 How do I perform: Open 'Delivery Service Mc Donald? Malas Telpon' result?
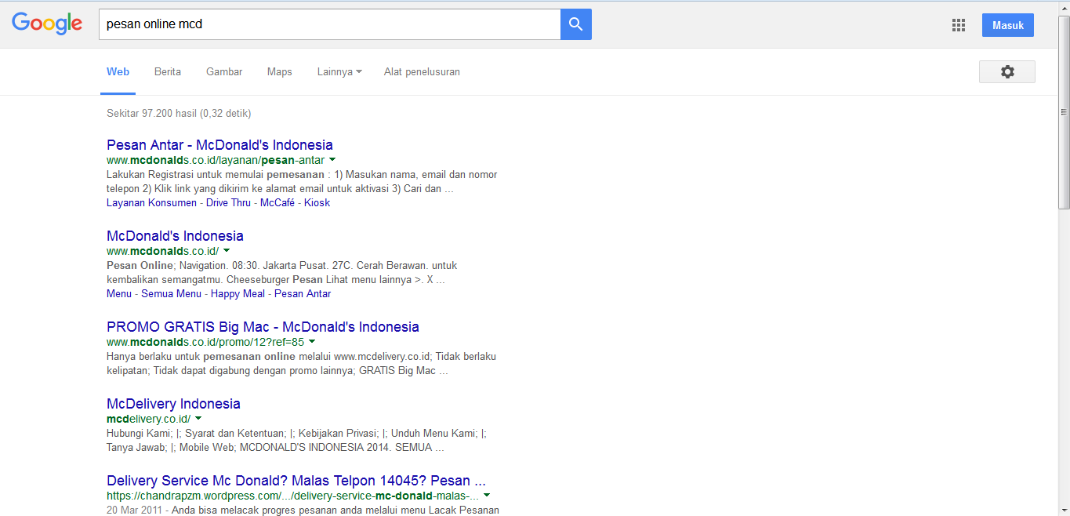pyautogui.click(x=296, y=481)
